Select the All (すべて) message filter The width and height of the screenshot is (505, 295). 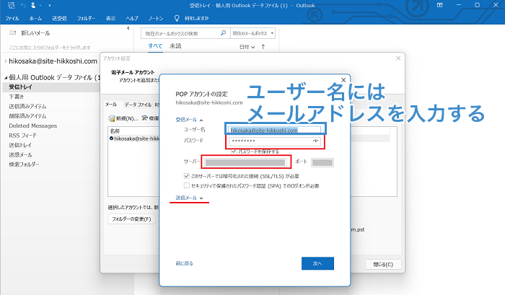pyautogui.click(x=155, y=46)
